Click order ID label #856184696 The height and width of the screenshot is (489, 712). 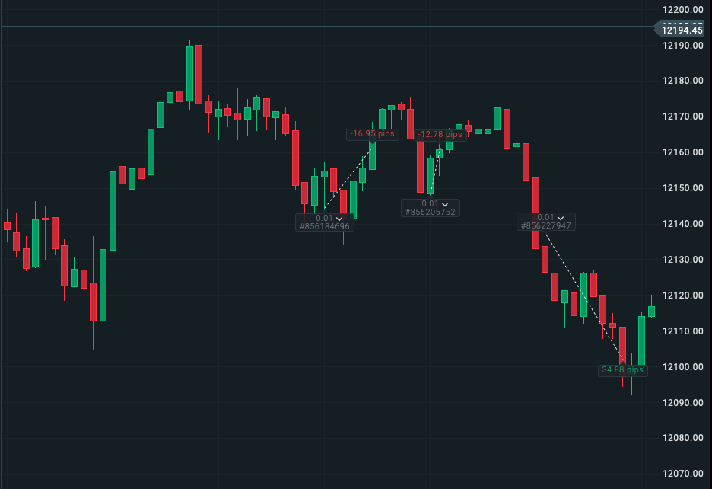click(x=325, y=226)
